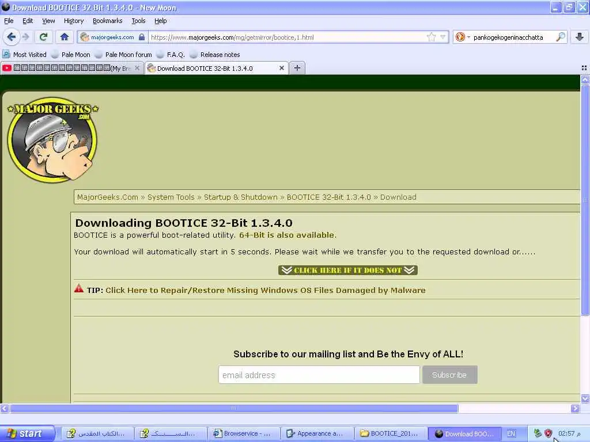Screen dimensions: 590x442
Task: Open the Repair/Restore Missing Windows OS Files link
Action: click(265, 290)
